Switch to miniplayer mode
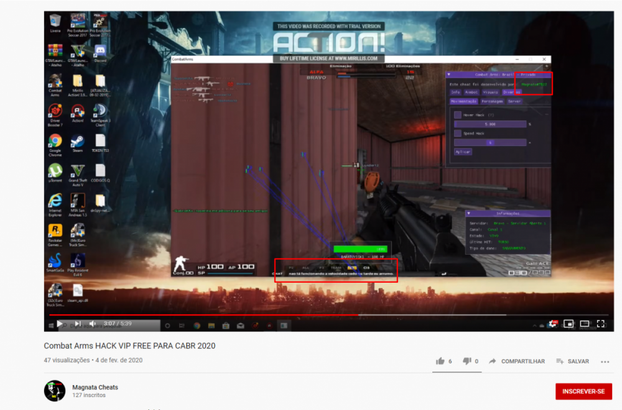The image size is (622, 410). pyautogui.click(x=569, y=324)
